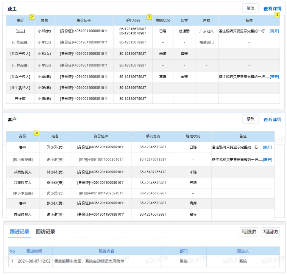Screen dimensions: 287x275
Task: Open 查看详情 link in 业主 section
Action: [x=272, y=9]
